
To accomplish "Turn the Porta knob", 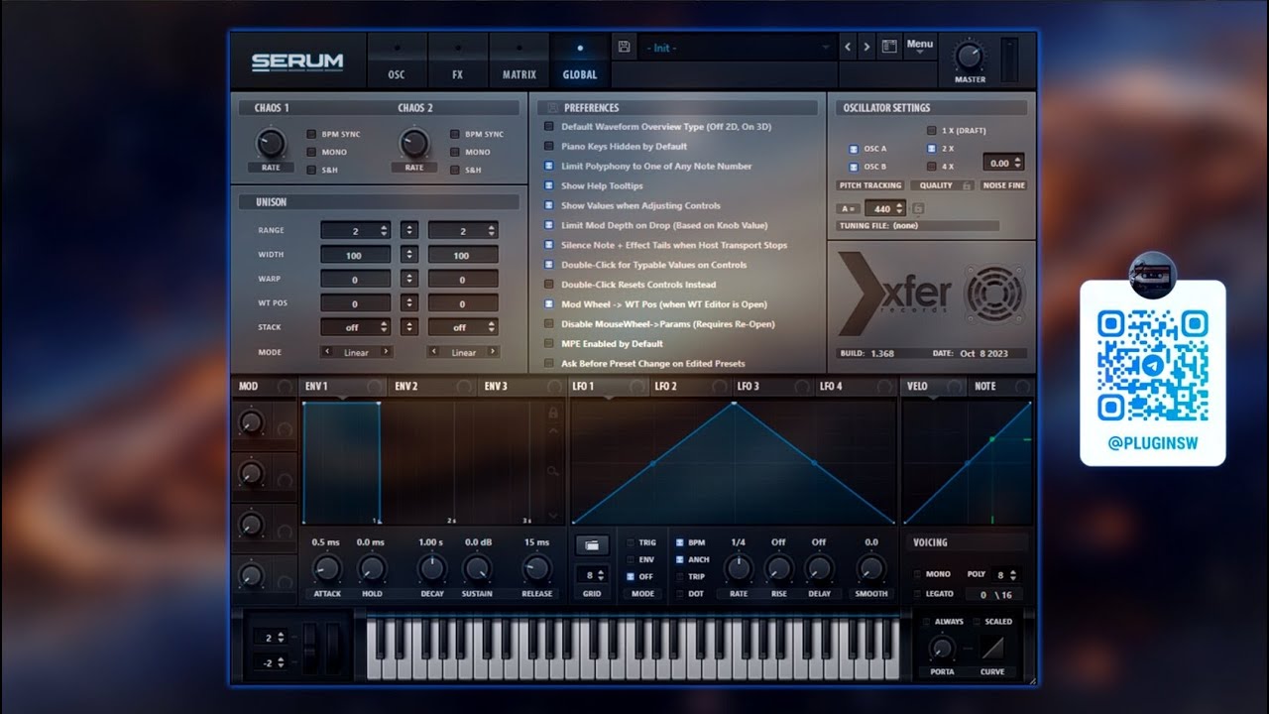I will pos(942,650).
